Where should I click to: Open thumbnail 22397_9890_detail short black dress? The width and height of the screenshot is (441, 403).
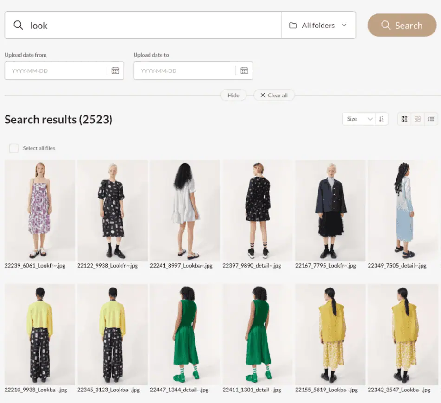[258, 210]
